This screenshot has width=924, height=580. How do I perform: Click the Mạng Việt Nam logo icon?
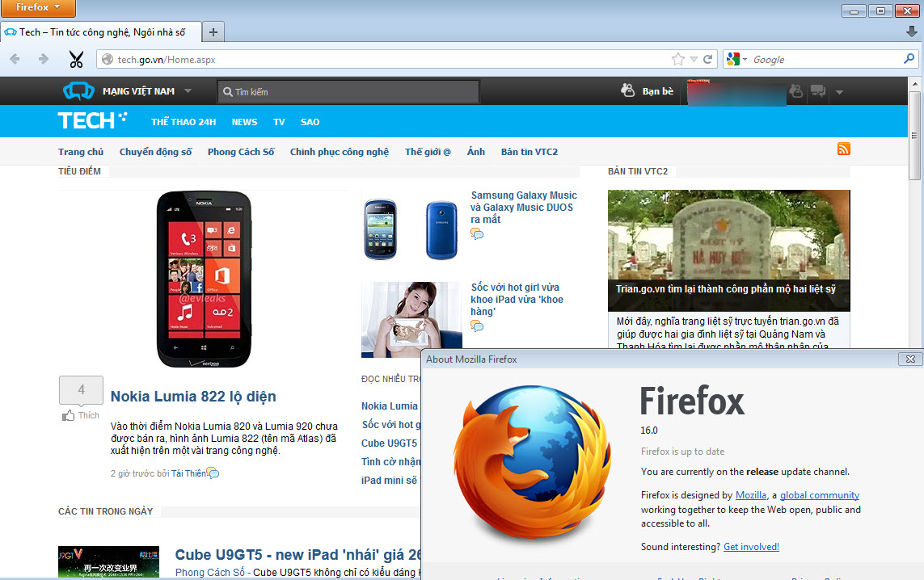click(x=78, y=91)
